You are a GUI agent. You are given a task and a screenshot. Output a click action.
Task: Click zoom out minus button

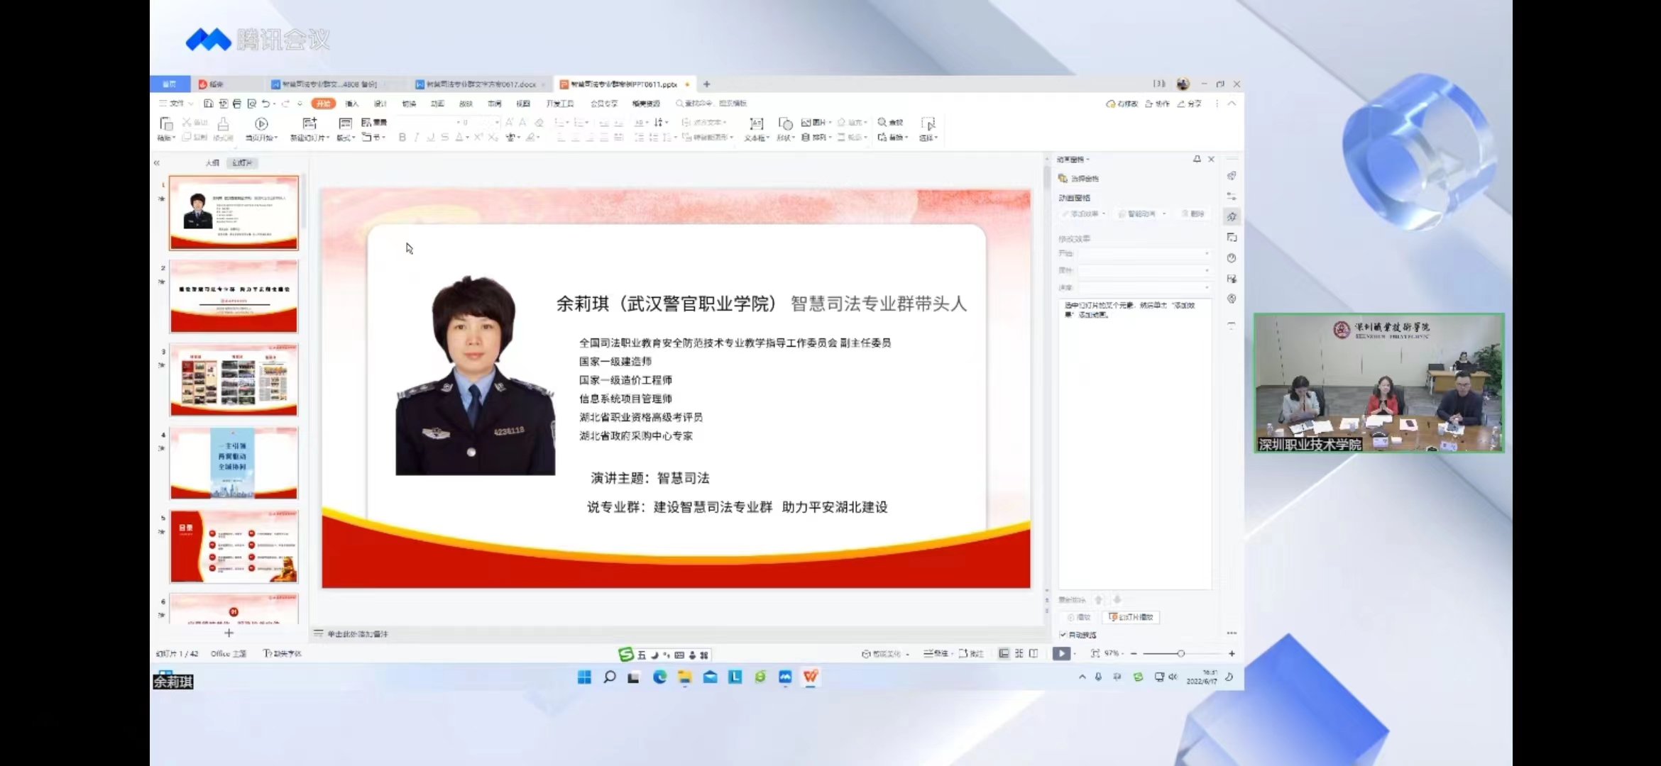[x=1134, y=653]
